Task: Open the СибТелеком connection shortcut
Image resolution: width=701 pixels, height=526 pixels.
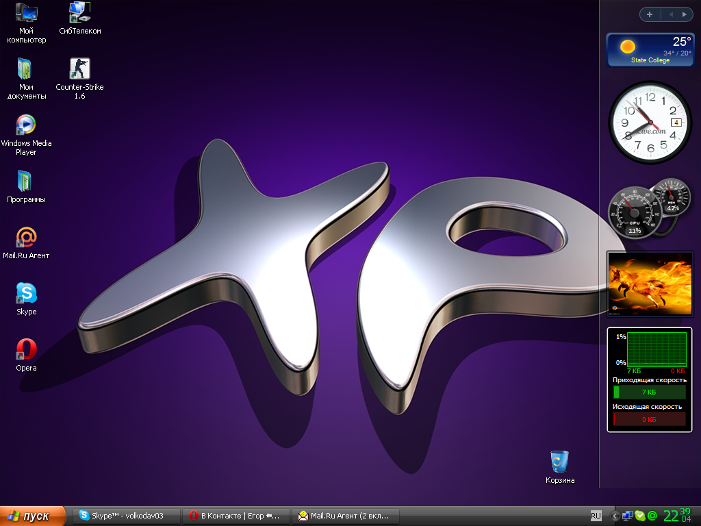Action: point(79,13)
